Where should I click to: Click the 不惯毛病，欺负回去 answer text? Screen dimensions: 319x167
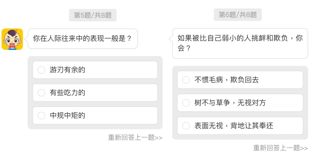(226, 80)
